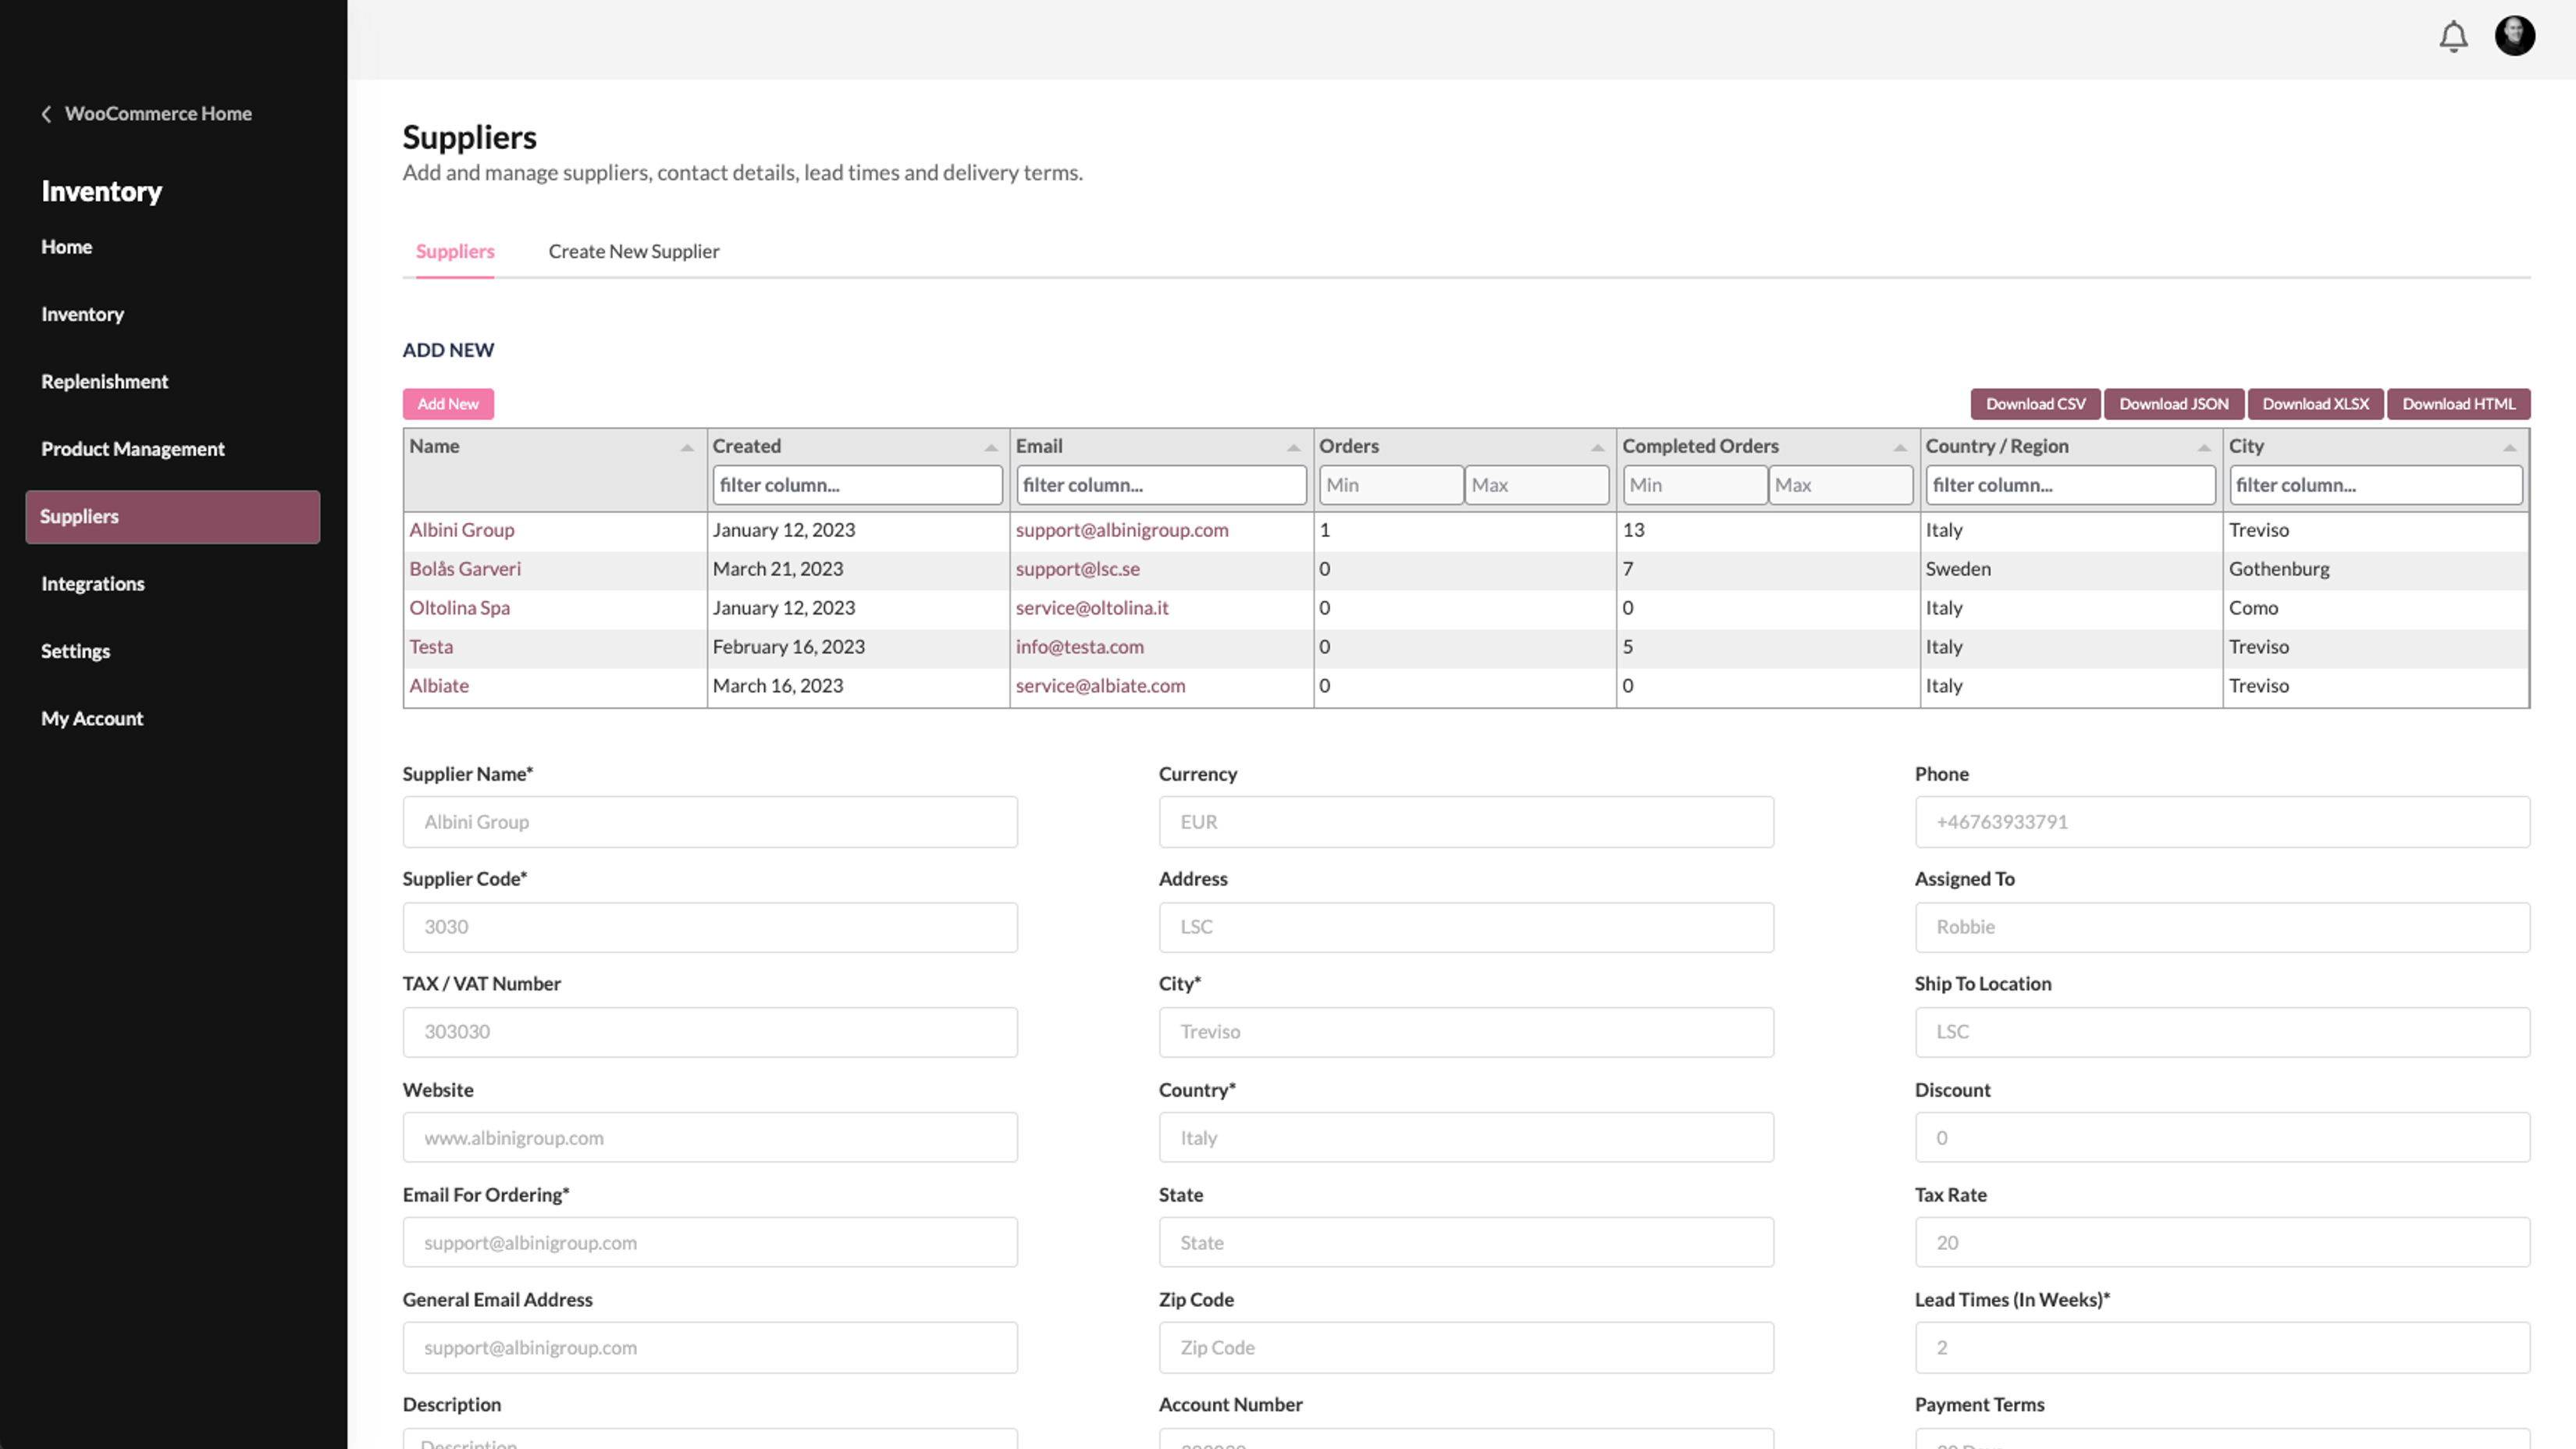Open Settings from the sidebar

(x=75, y=650)
